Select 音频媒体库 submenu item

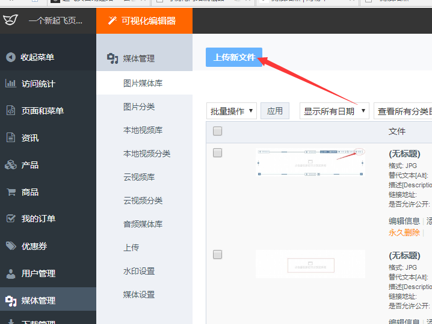click(x=143, y=224)
